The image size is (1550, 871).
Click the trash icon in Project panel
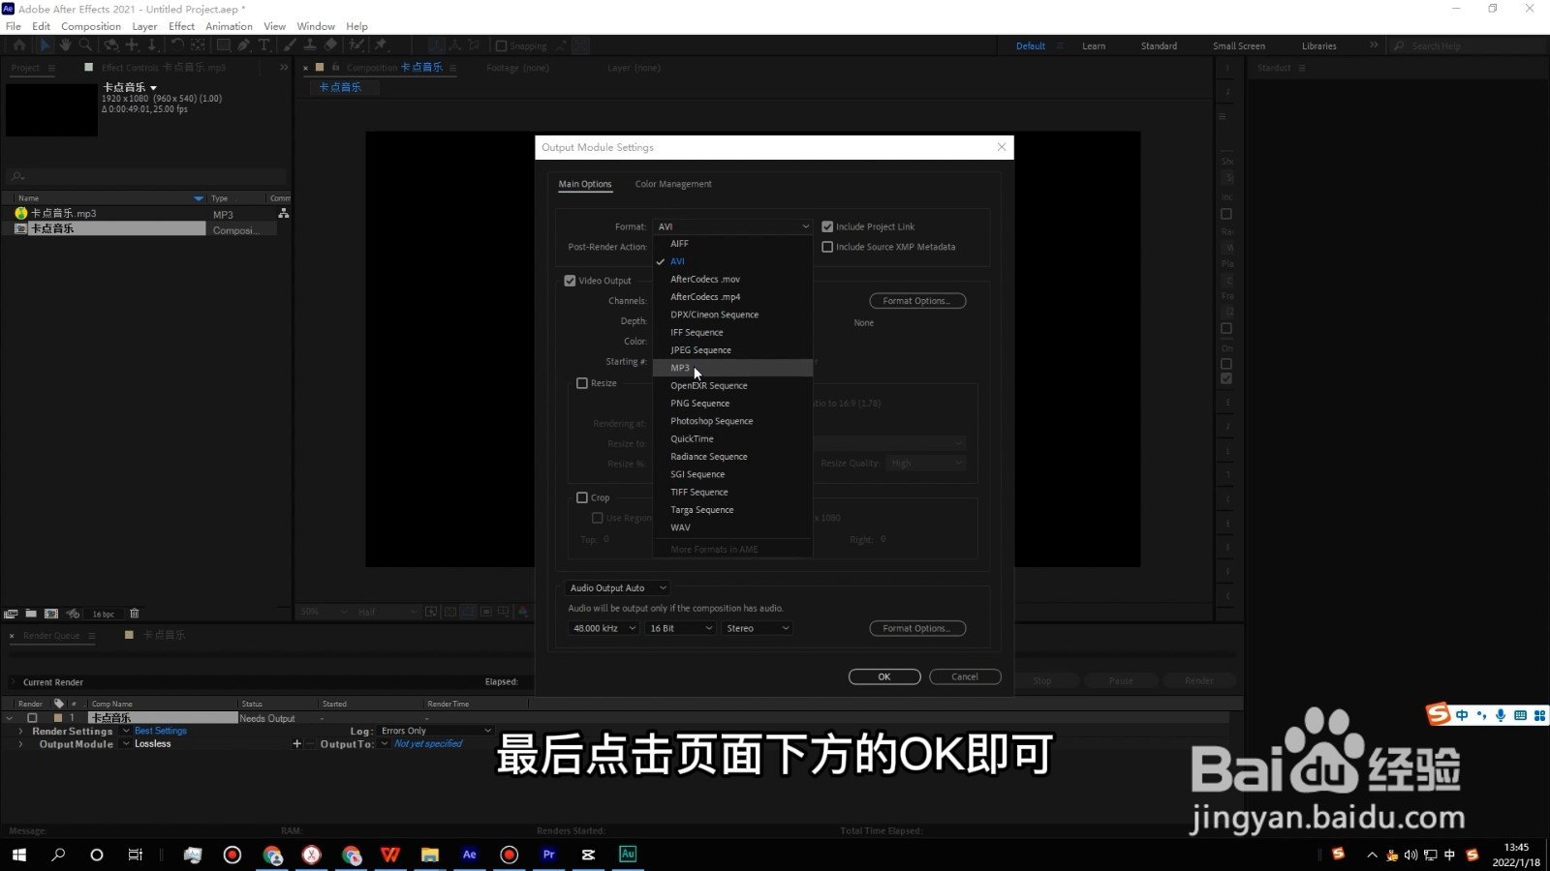click(134, 614)
